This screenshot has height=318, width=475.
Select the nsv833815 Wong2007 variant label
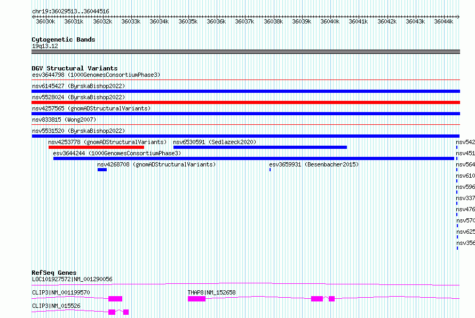[x=64, y=120]
